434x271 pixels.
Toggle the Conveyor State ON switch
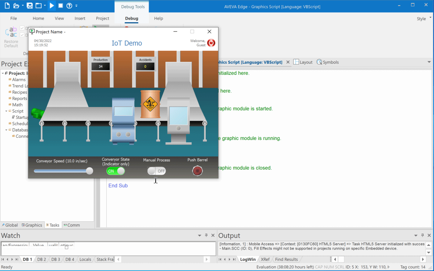point(115,171)
